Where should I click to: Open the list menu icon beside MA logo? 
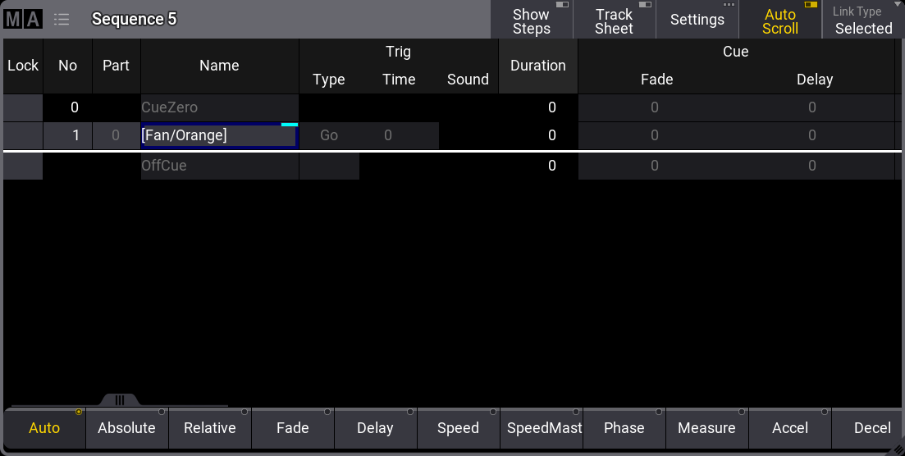tap(62, 19)
